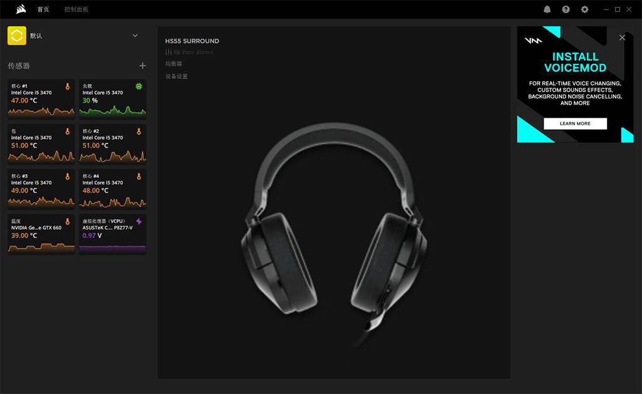Click the HS55 SURROUND device title
642x394 pixels.
(x=192, y=41)
